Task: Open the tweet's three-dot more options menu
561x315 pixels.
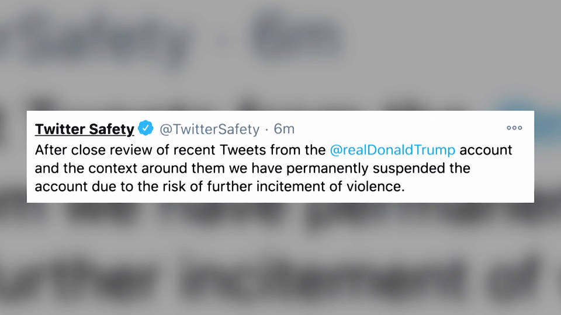Action: pos(514,128)
